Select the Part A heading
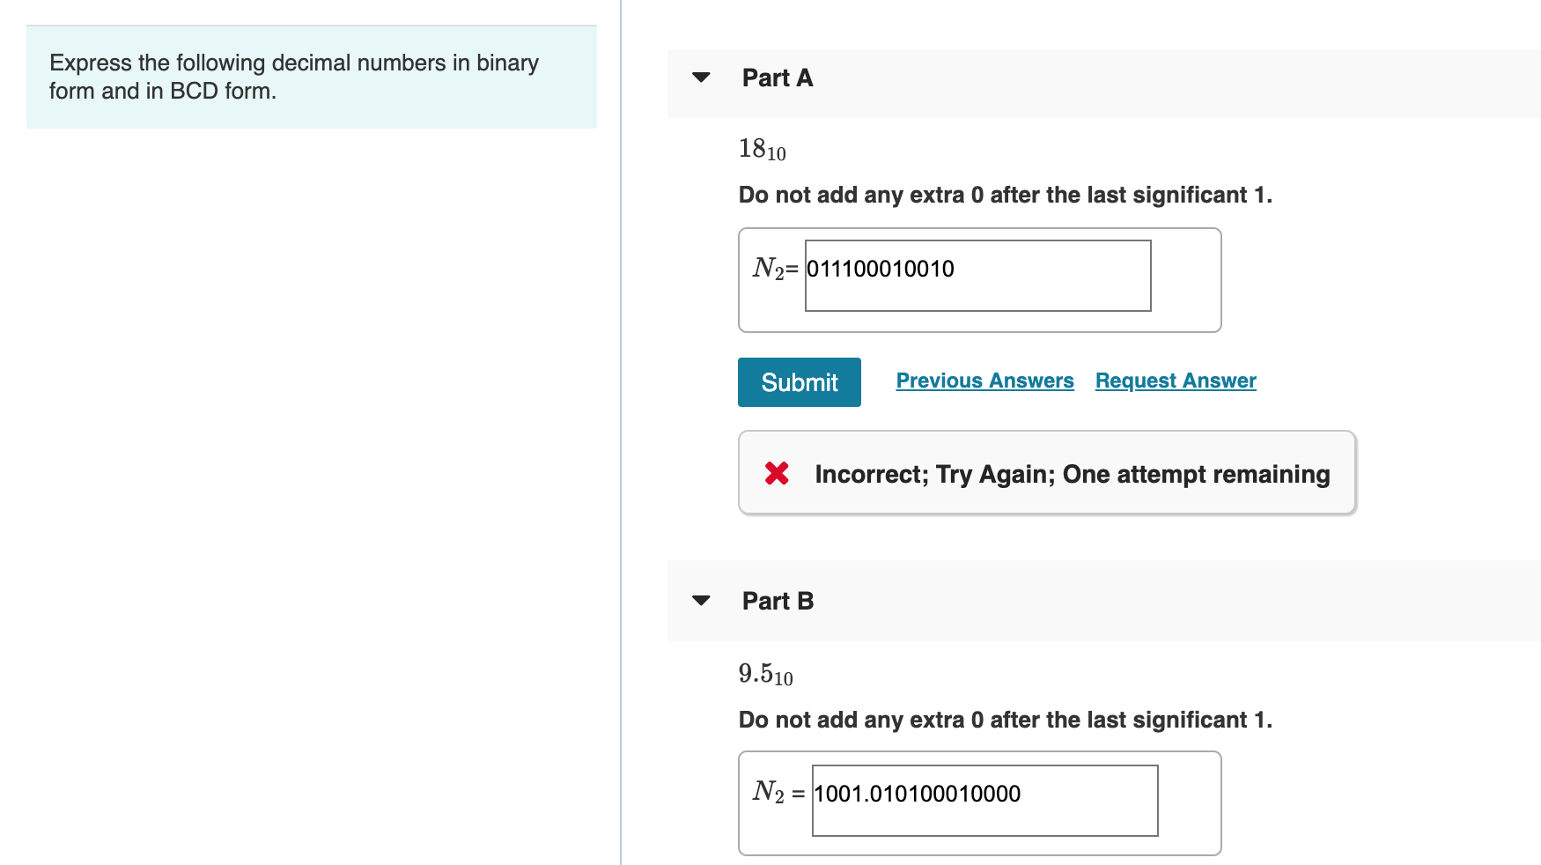Viewport: 1541px width, 865px height. tap(777, 78)
